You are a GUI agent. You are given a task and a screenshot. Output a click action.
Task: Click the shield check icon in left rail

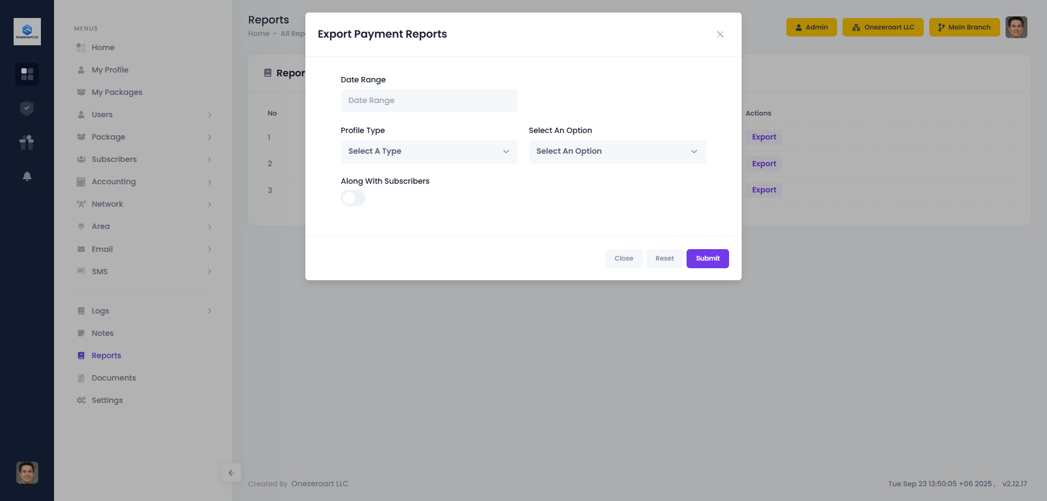click(27, 108)
